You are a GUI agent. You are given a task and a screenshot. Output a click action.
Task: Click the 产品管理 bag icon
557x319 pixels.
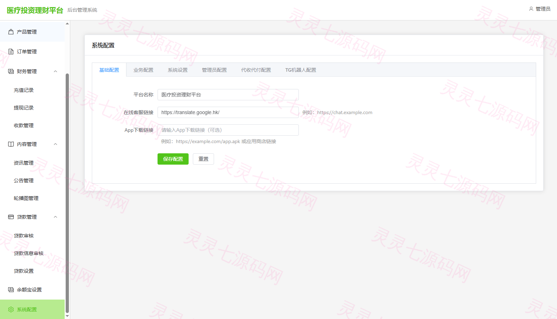[x=11, y=32]
